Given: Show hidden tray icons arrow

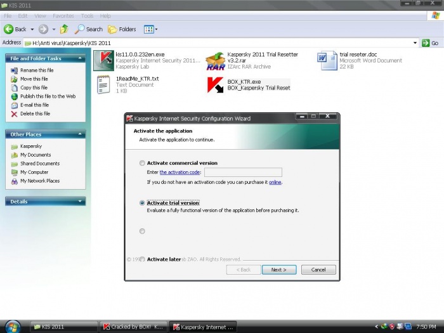Looking at the screenshot, I should pos(376,327).
